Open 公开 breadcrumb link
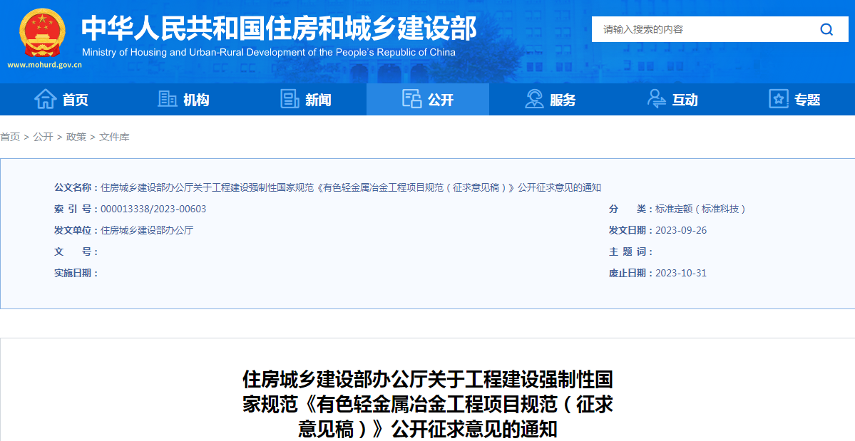The height and width of the screenshot is (441, 855). tap(43, 137)
